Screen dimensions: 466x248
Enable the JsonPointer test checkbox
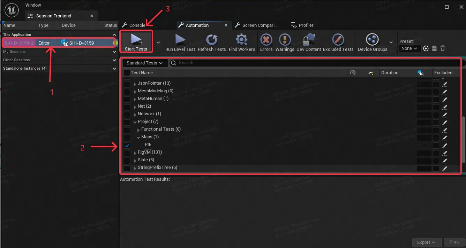tap(127, 84)
